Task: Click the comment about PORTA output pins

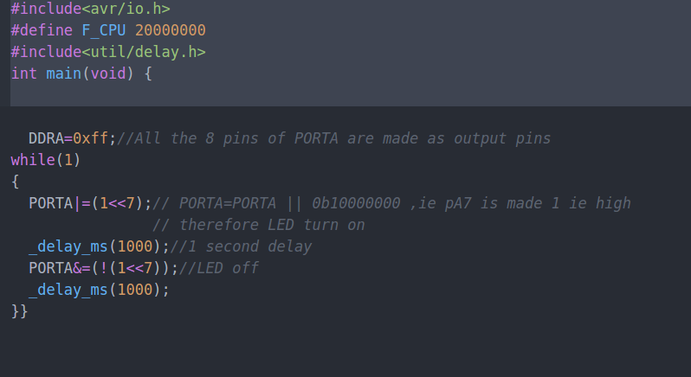Action: tap(333, 138)
